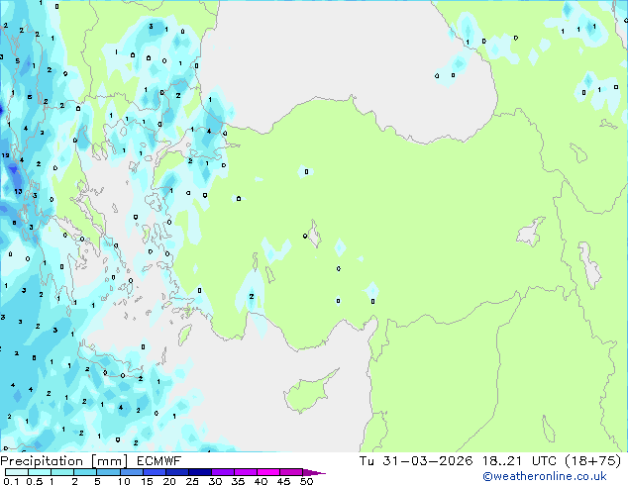The width and height of the screenshot is (628, 485).
Task: Click the legend scale label '0.1'
Action: pyautogui.click(x=11, y=481)
